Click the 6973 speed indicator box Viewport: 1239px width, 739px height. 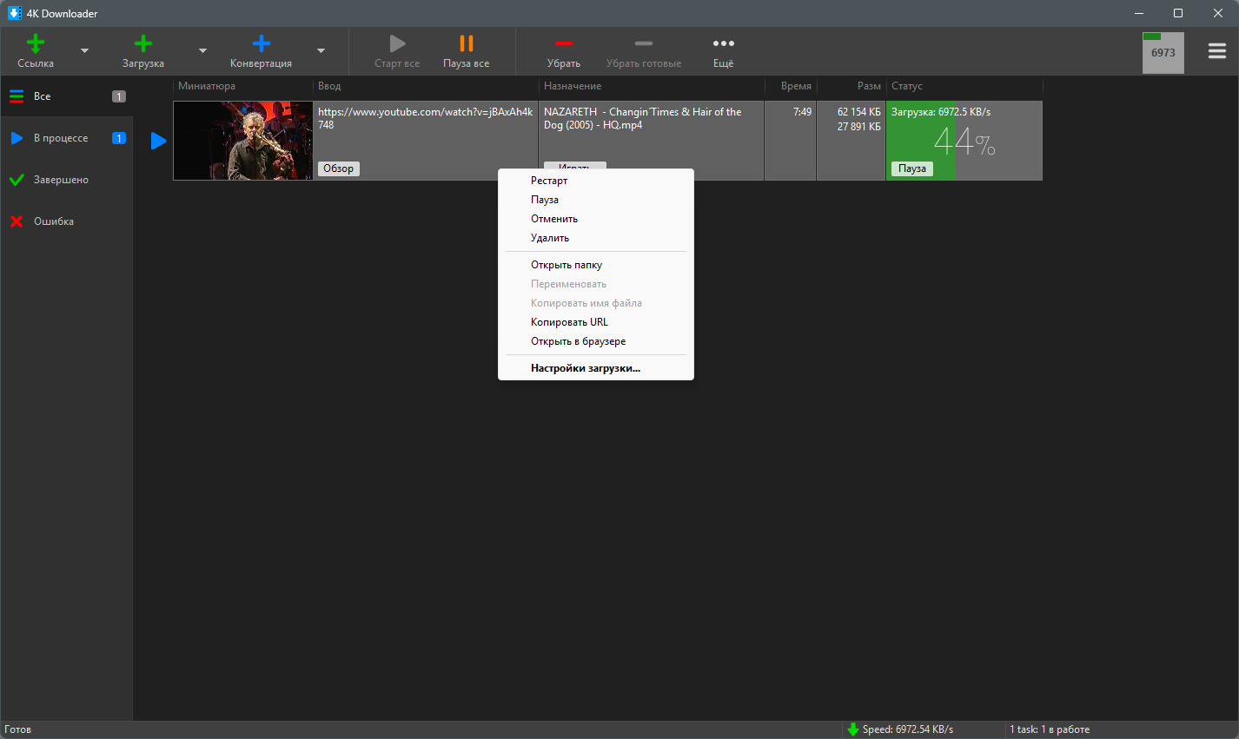(x=1163, y=53)
